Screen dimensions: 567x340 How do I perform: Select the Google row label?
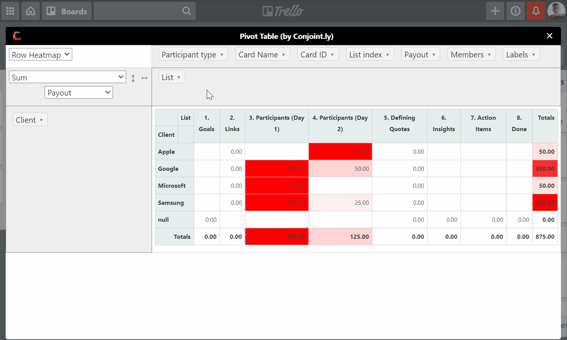click(x=174, y=168)
